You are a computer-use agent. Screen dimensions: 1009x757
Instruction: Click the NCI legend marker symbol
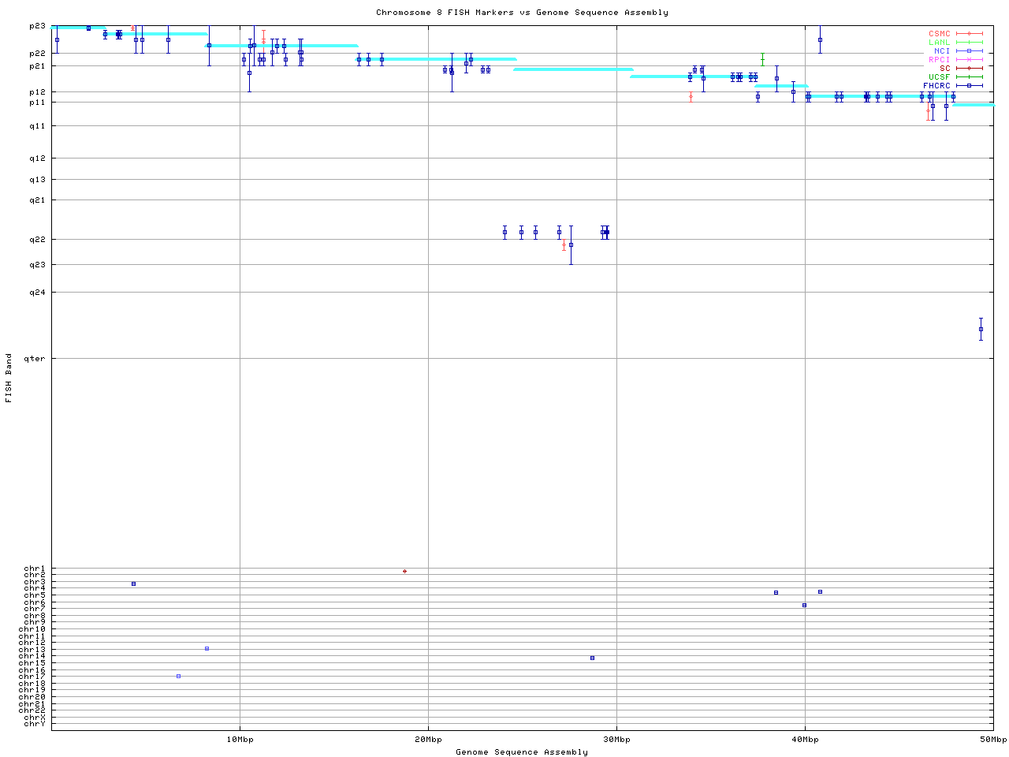[x=970, y=50]
